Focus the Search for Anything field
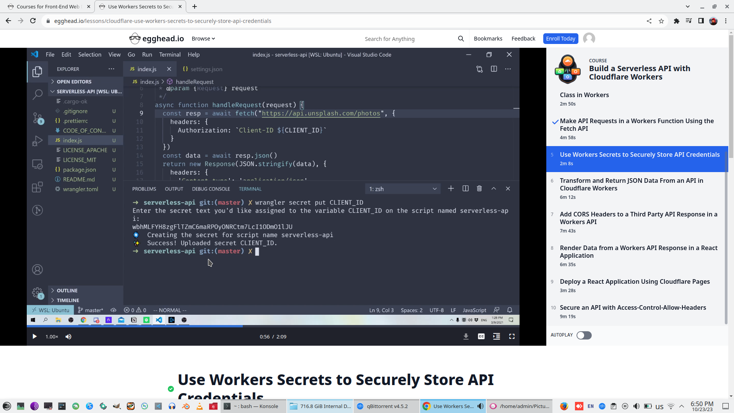Screen dimensions: 734x413 [x=405, y=39]
